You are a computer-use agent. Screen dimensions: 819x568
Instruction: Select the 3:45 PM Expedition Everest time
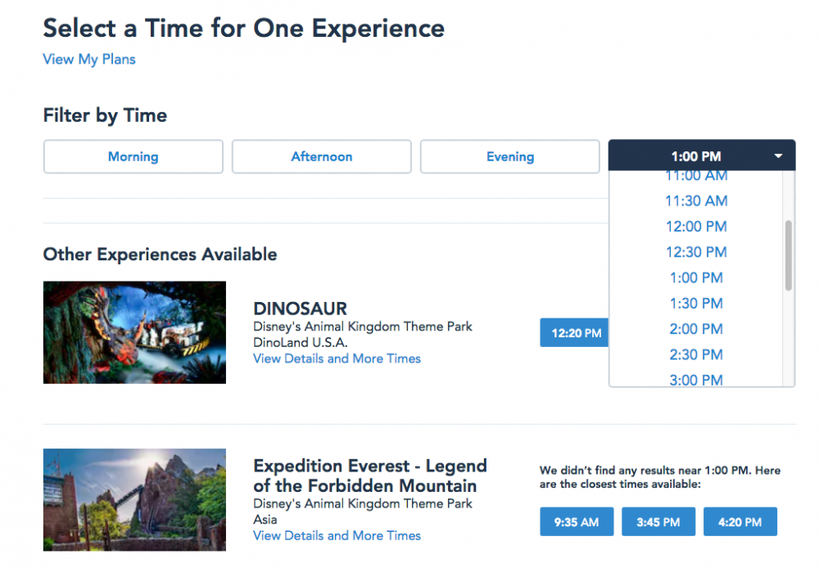[658, 522]
